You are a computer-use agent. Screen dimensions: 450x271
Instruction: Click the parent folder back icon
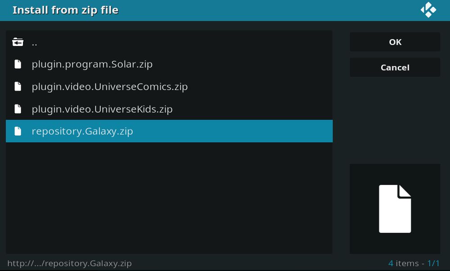coord(18,42)
